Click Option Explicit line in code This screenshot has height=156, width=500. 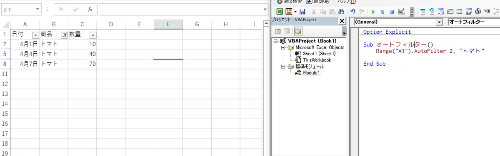pyautogui.click(x=387, y=32)
